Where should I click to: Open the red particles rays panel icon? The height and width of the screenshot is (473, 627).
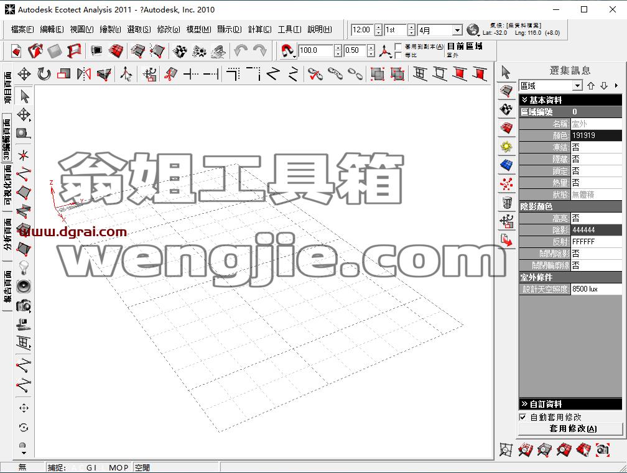[x=506, y=184]
